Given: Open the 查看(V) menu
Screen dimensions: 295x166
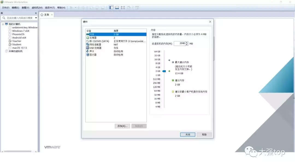Looking at the screenshot, I should [x=25, y=8].
